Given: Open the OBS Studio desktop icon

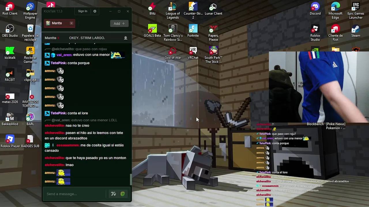Looking at the screenshot, I should (x=10, y=31).
